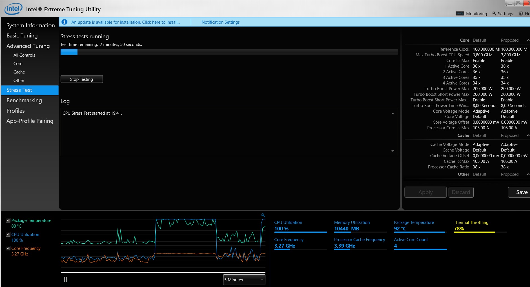Image resolution: width=530 pixels, height=287 pixels.
Task: Click the CPU Utilization 100 % tile
Action: click(301, 226)
